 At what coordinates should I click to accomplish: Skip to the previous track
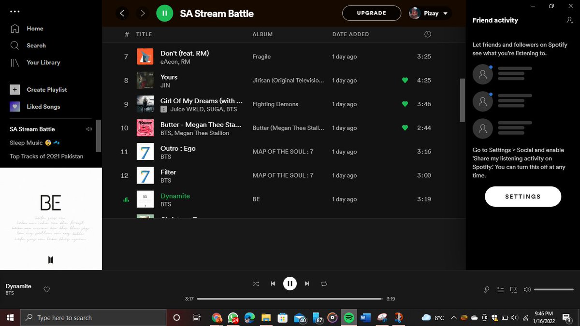[x=273, y=283]
